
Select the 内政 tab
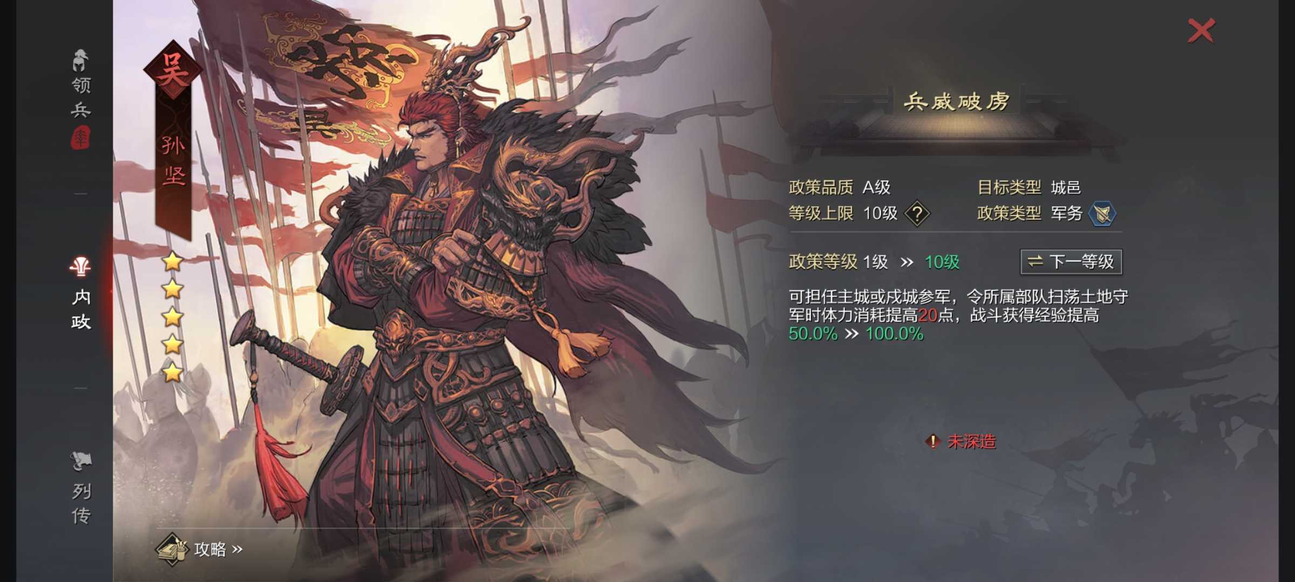(81, 309)
